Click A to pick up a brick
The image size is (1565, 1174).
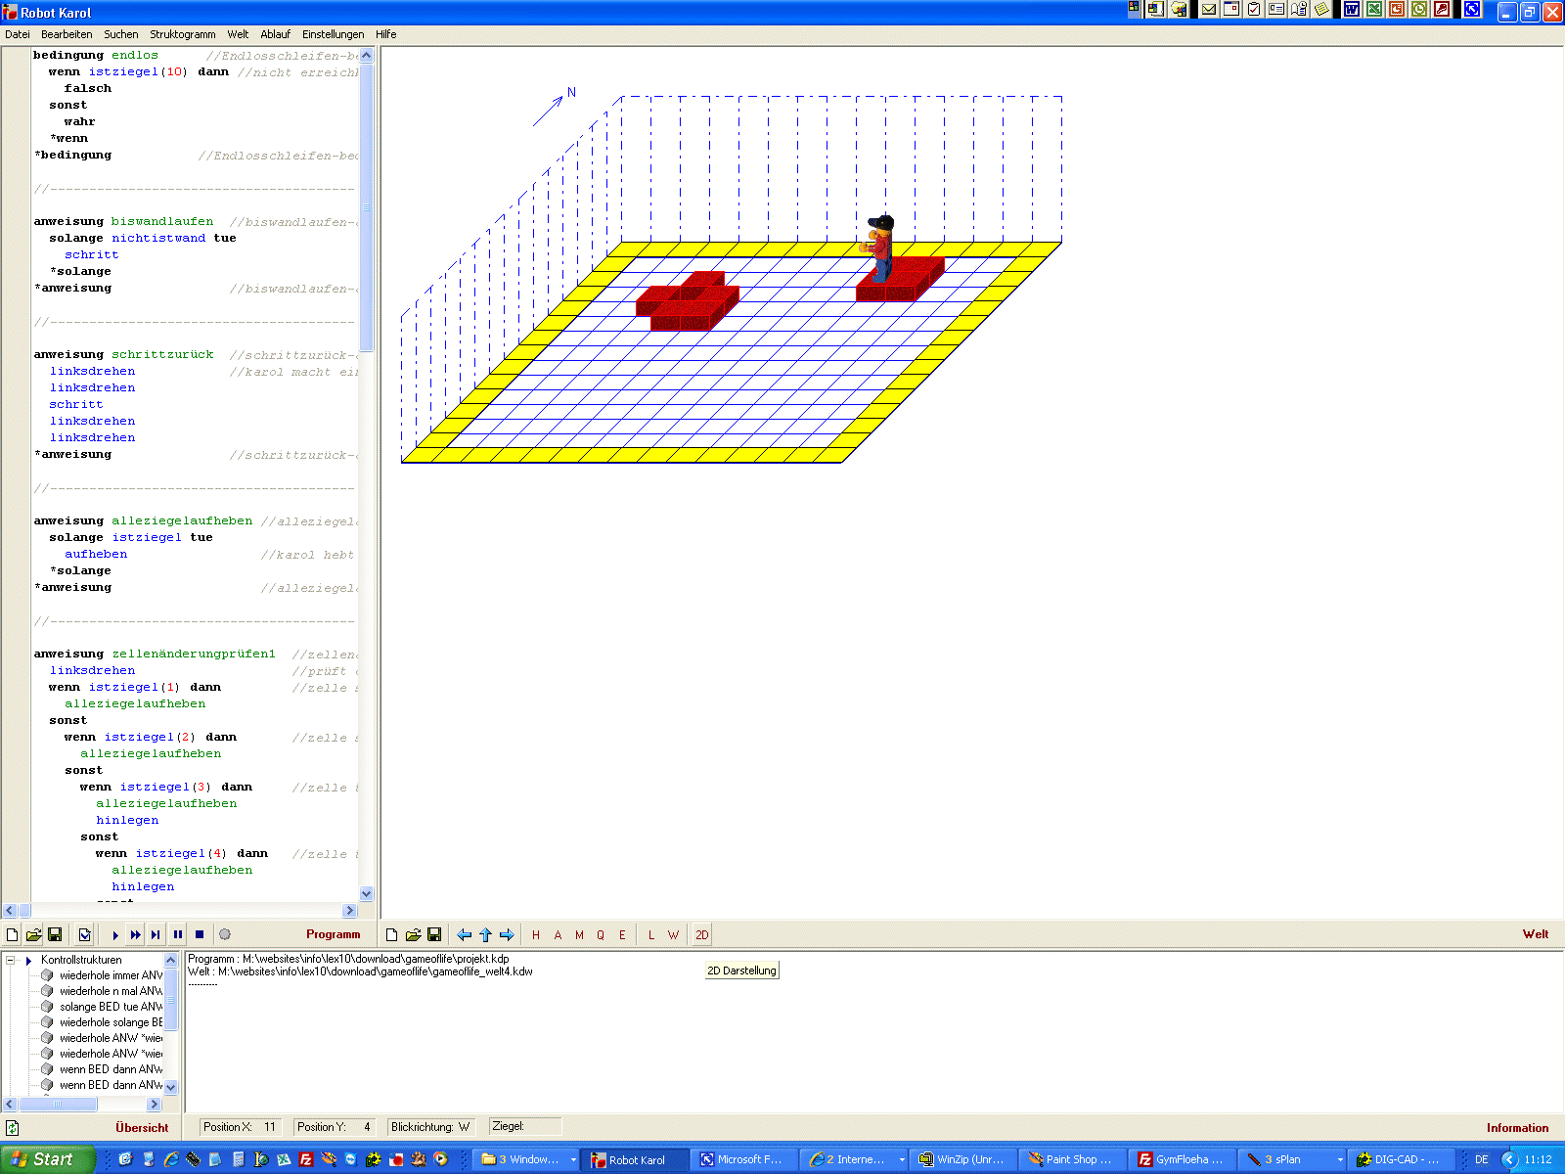pos(558,934)
